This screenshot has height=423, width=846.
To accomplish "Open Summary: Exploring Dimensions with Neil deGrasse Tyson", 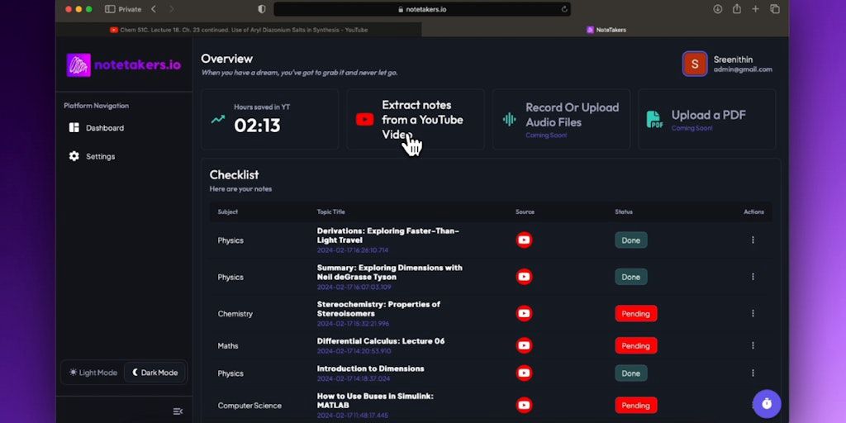I will click(x=390, y=272).
